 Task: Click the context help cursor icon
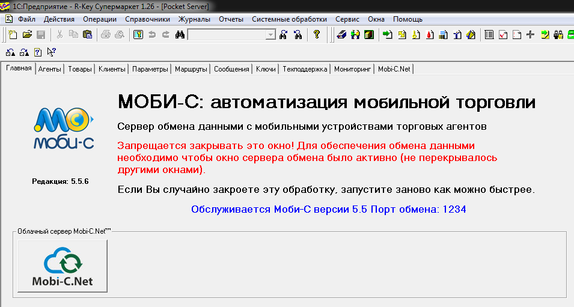click(x=51, y=52)
